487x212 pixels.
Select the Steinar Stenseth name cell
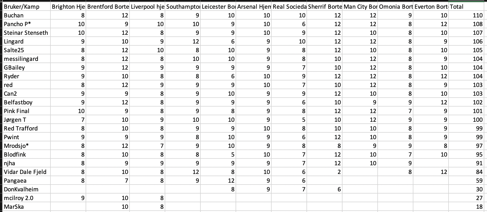[26, 33]
